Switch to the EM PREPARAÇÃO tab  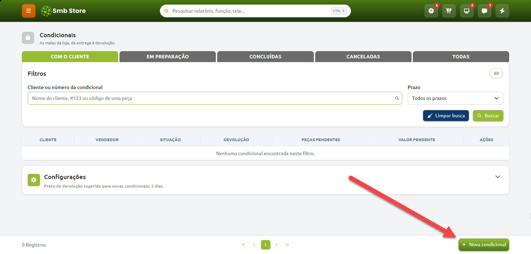tap(168, 57)
